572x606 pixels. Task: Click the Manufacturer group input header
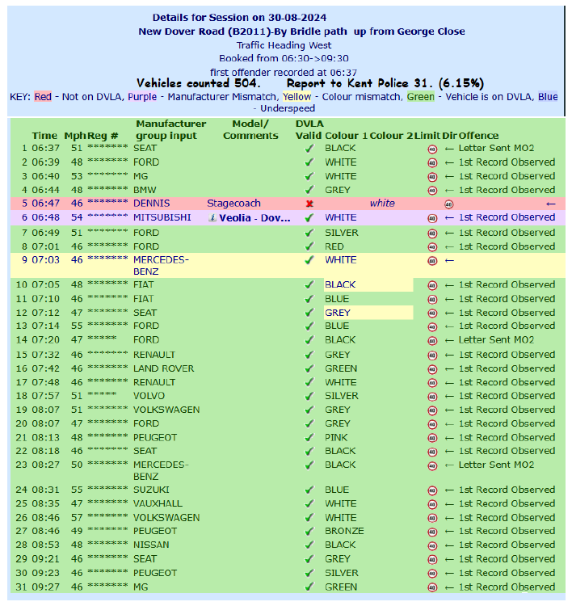[x=170, y=129]
